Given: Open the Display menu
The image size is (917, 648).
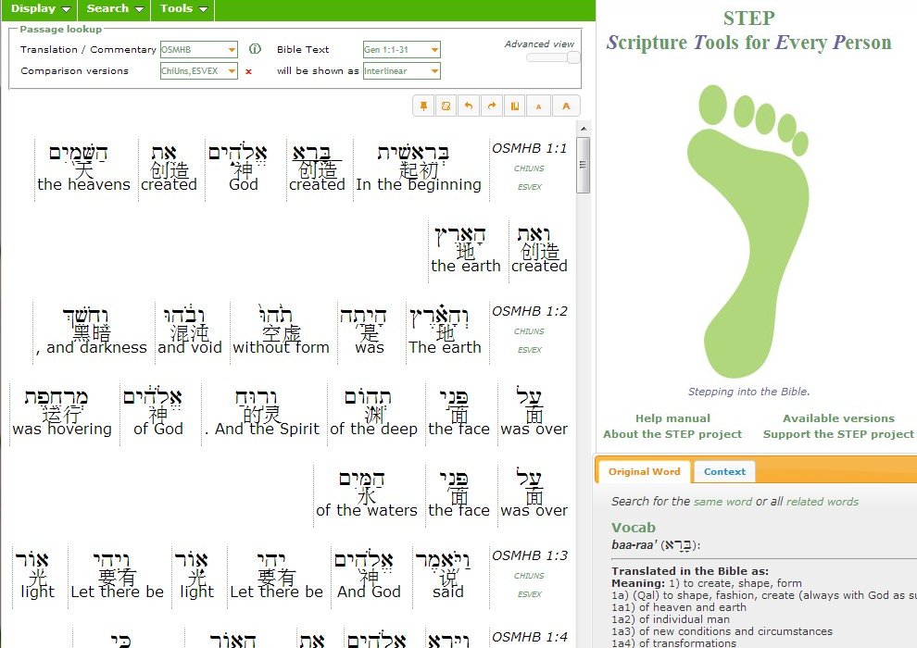Looking at the screenshot, I should point(41,8).
